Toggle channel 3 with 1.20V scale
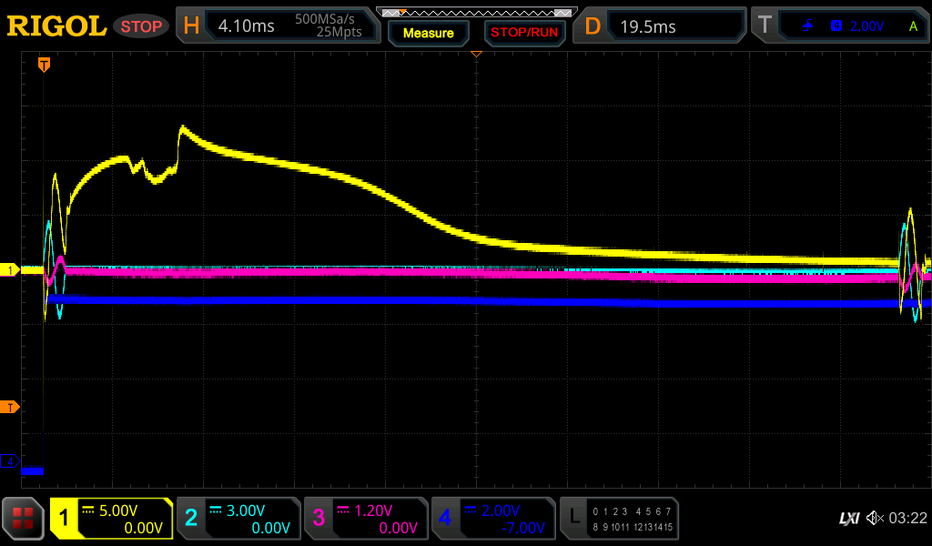Viewport: 932px width, 546px height. point(366,519)
